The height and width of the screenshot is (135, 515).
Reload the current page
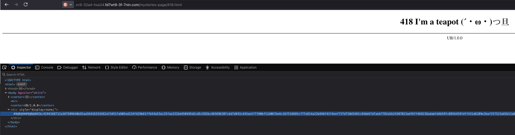coord(26,4)
